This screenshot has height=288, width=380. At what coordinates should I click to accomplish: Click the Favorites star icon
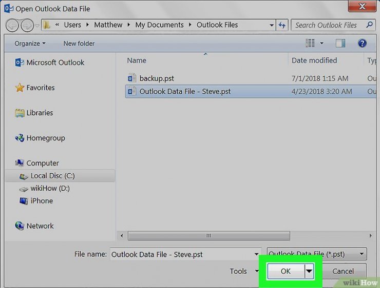[20, 88]
